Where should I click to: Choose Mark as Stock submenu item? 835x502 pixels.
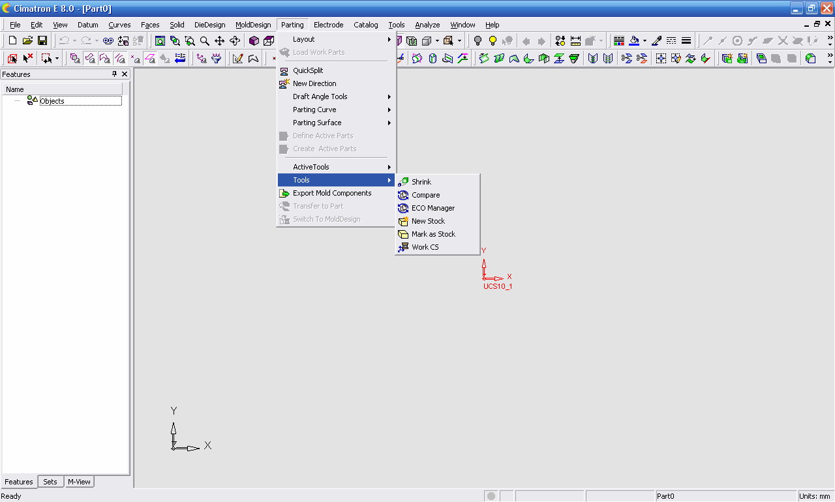point(438,234)
